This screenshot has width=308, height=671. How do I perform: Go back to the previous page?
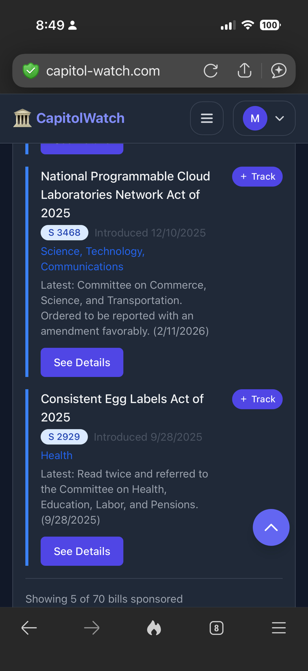(x=29, y=628)
